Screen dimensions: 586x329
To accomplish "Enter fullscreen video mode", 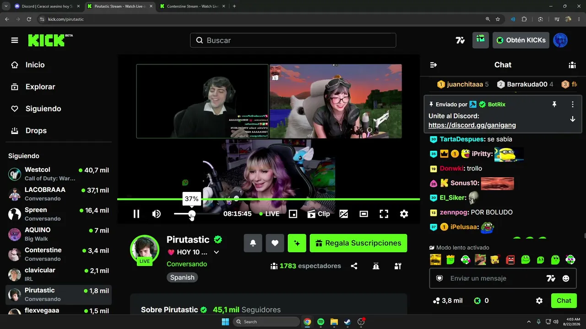I will (384, 214).
